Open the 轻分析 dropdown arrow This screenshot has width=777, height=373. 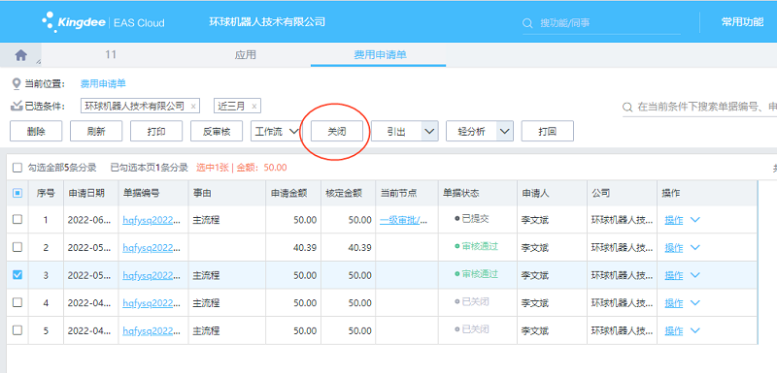505,132
